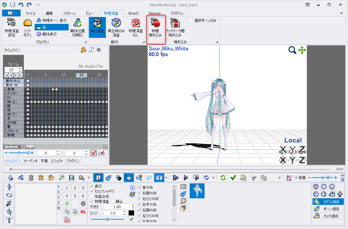This screenshot has width=348, height=229.
Task: Click the モデル追従 button
Action: click(x=328, y=202)
